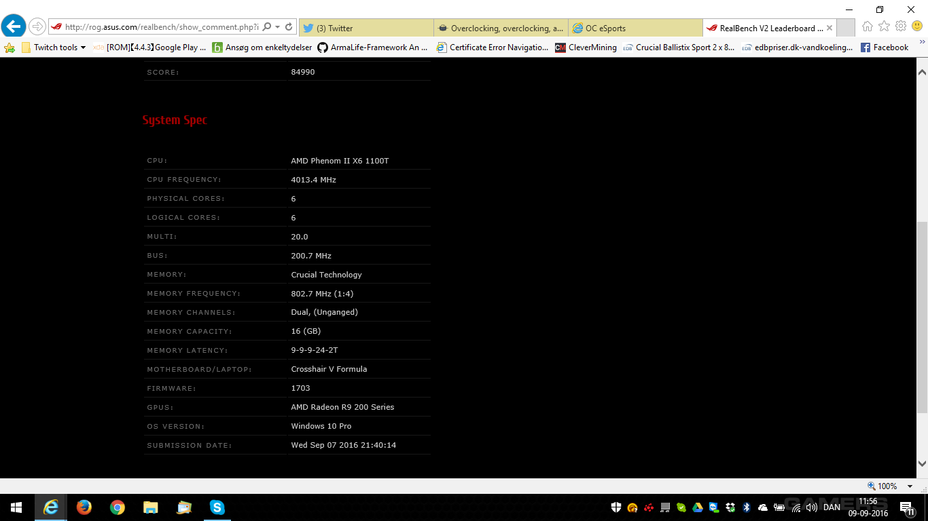Screen dimensions: 928x521
Task: Open a new tab button
Action: (x=846, y=28)
